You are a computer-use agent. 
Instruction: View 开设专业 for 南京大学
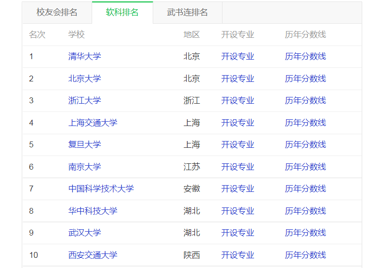coord(238,167)
